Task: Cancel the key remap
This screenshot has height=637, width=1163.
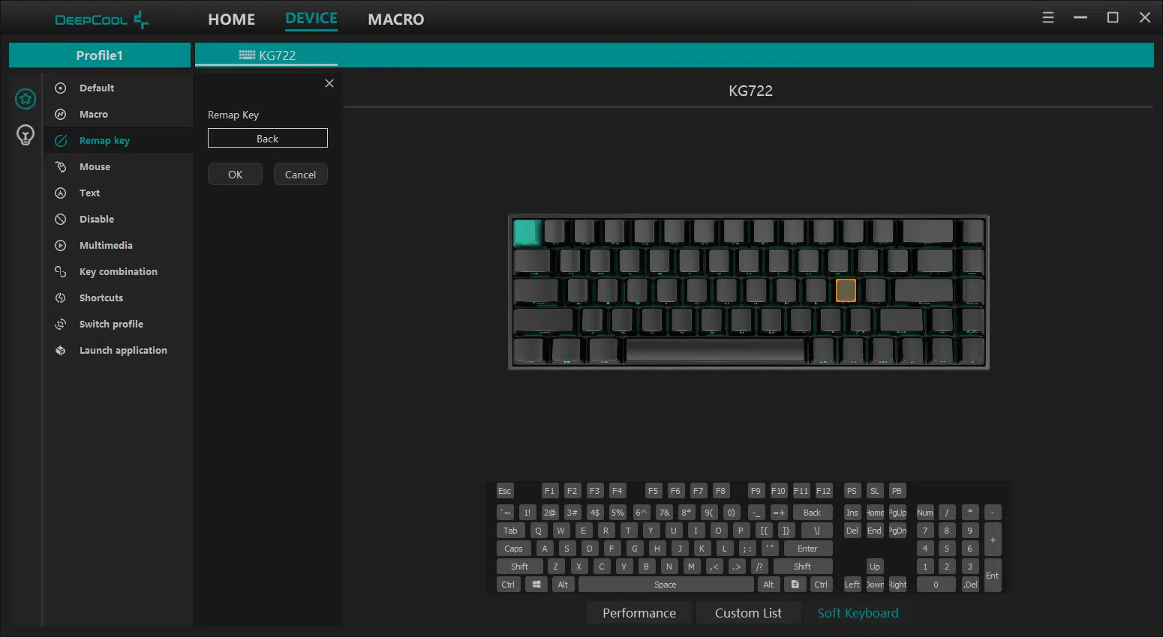Action: (300, 174)
